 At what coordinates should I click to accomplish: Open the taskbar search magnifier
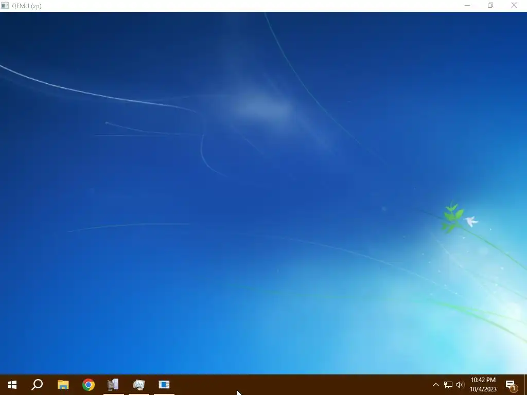click(37, 385)
